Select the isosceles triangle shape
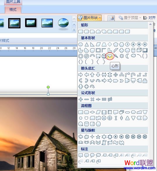The width and height of the screenshot is (157, 171). [87, 44]
